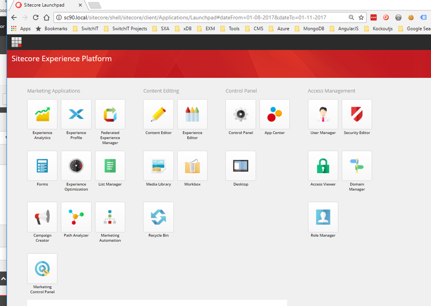Click the red circle extension icon
Image resolution: width=431 pixels, height=306 pixels.
386,18
